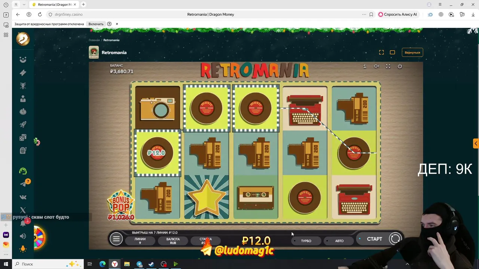Click Спросить Алису AI button
Screen dimensions: 479x269
(398, 14)
